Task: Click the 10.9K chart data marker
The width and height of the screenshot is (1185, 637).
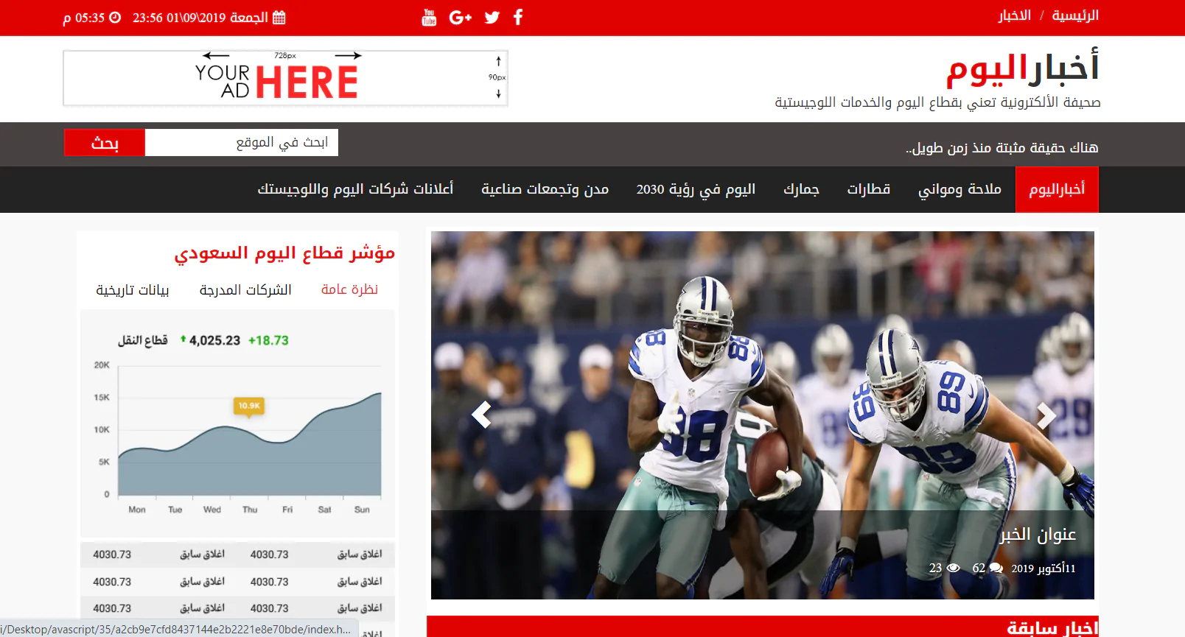Action: pyautogui.click(x=249, y=406)
